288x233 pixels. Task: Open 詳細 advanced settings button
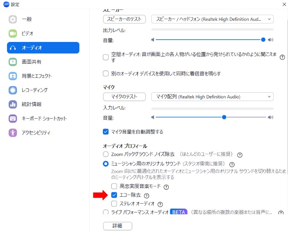(x=118, y=226)
